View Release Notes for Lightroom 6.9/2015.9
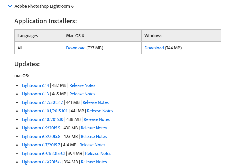 click(93, 128)
